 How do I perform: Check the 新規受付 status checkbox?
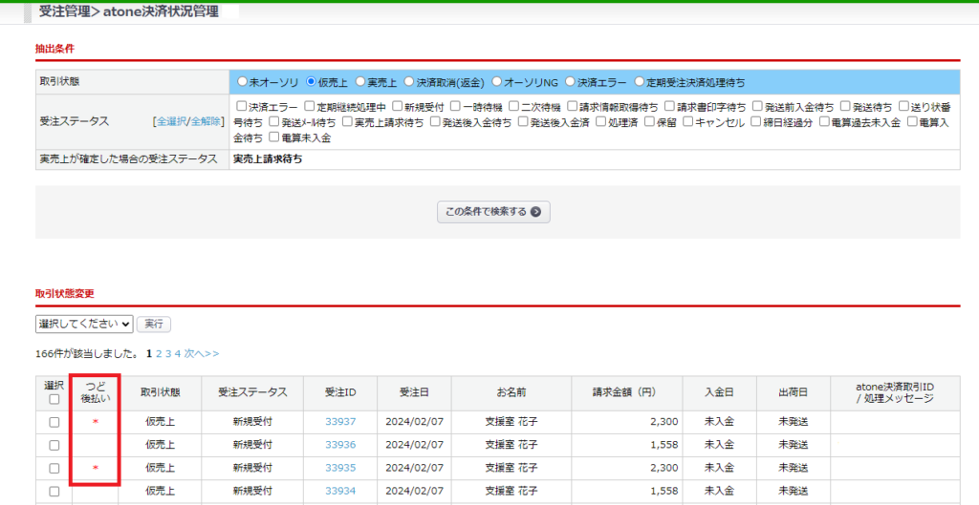click(396, 107)
